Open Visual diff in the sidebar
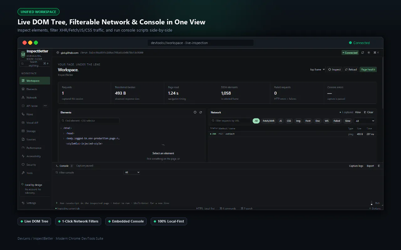The image size is (401, 250). (x=34, y=123)
